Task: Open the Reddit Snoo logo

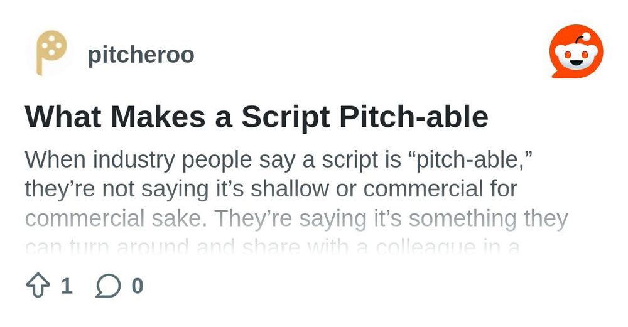Action: click(x=577, y=51)
